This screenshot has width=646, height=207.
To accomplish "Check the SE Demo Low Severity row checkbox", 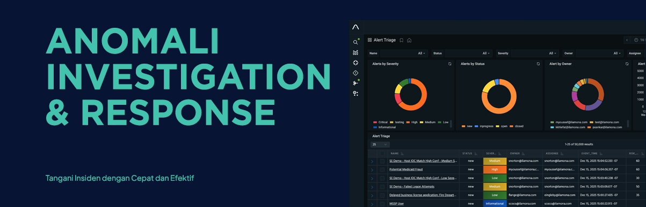I will pos(382,178).
